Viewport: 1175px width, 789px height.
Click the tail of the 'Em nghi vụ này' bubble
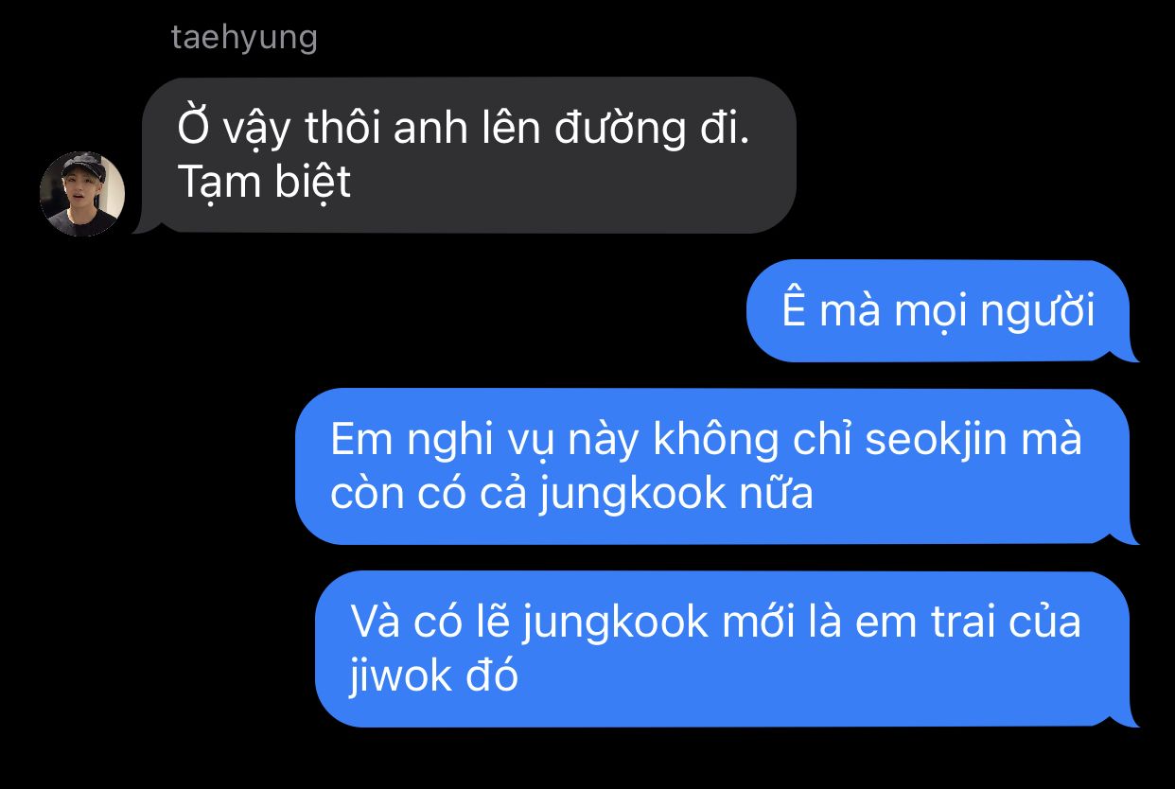[1128, 537]
